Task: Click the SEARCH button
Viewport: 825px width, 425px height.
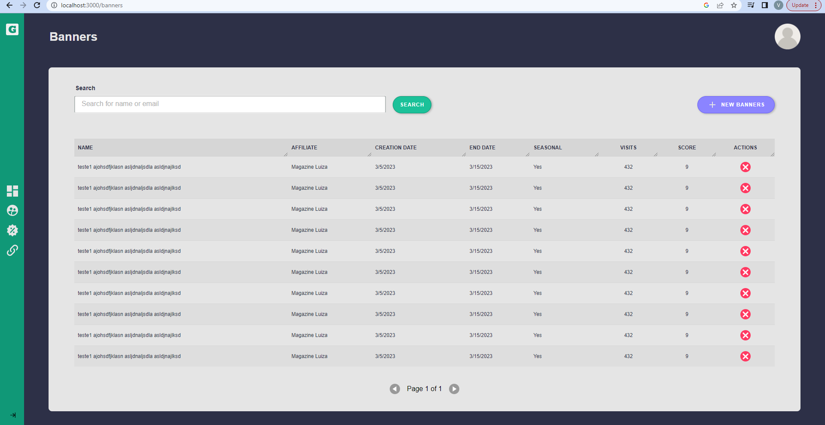Action: point(412,105)
